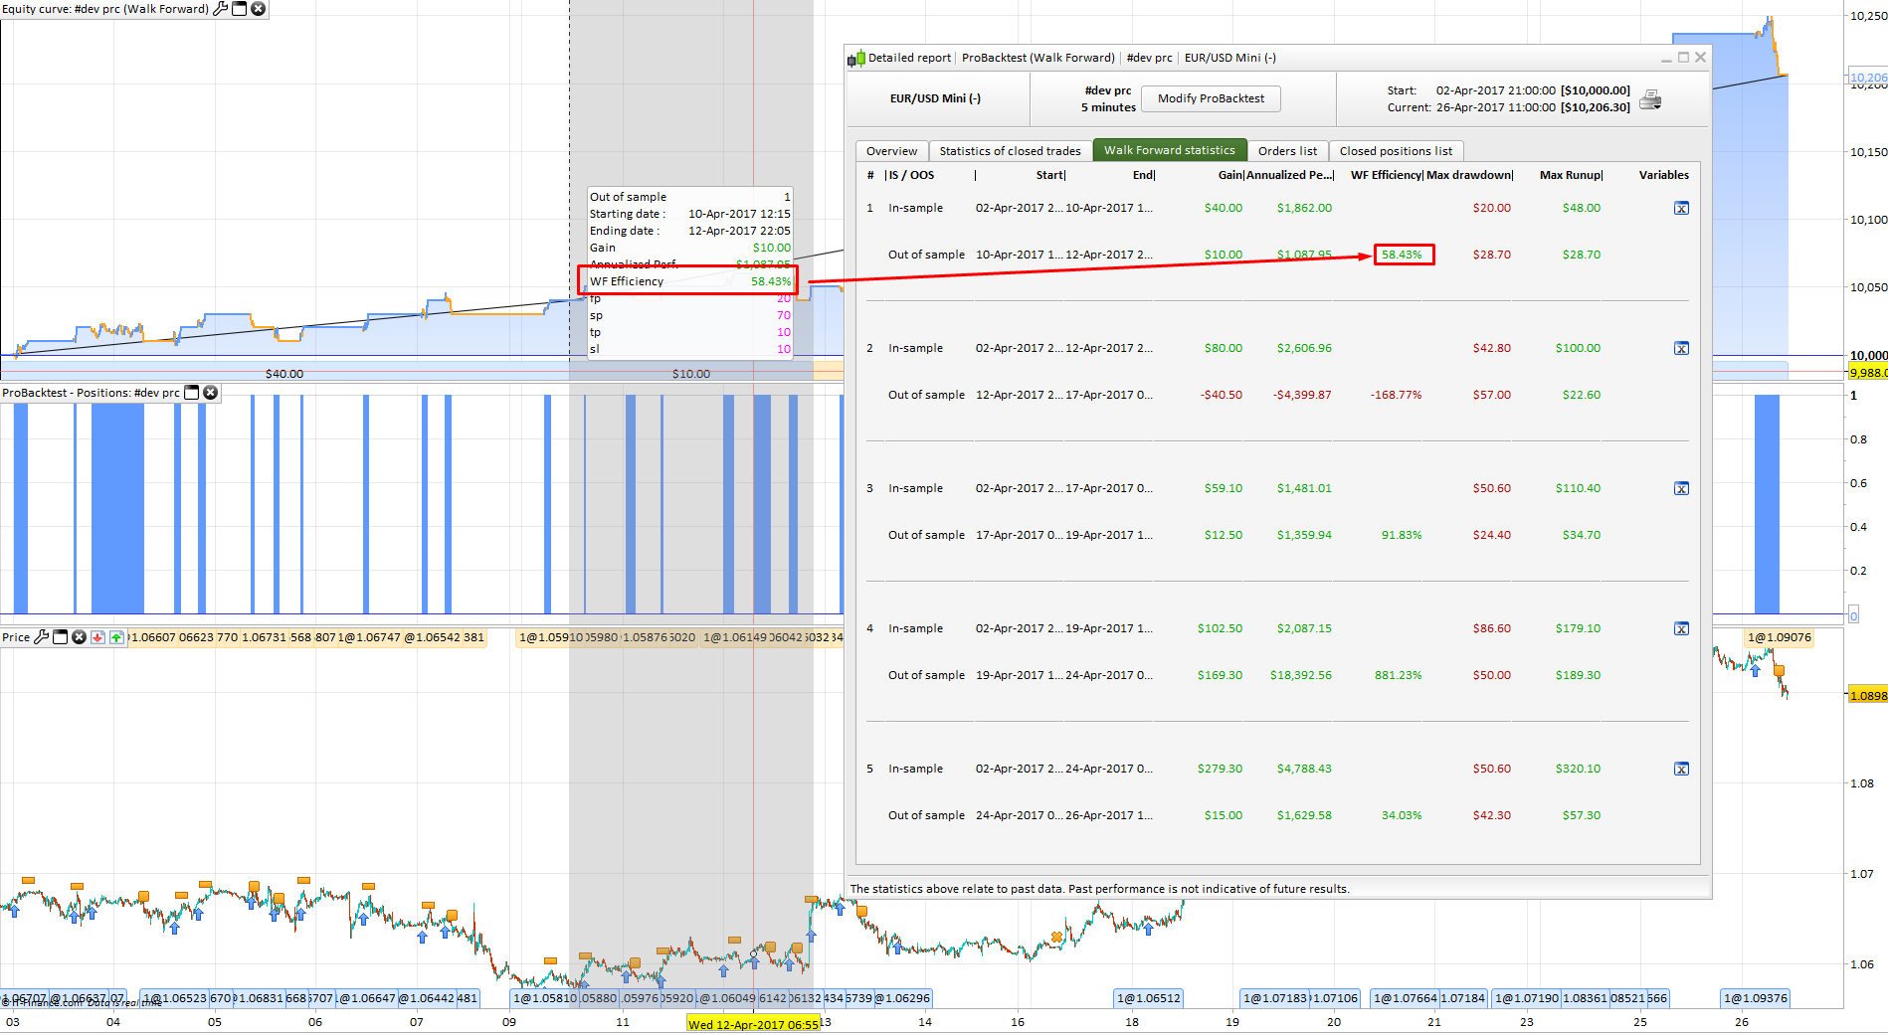The height and width of the screenshot is (1035, 1888).
Task: Click the $279.30 in-sample gain value
Action: [1220, 769]
